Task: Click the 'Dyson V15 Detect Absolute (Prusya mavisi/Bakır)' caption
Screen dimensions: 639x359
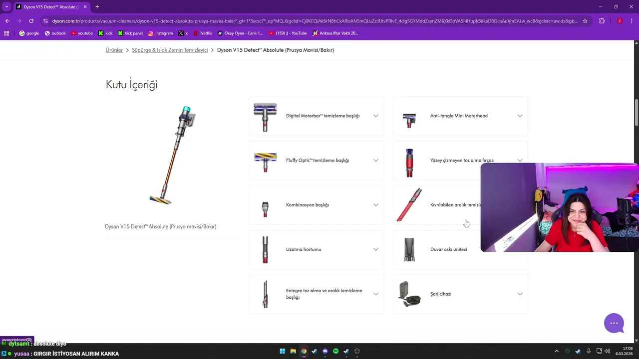Action: 161,226
